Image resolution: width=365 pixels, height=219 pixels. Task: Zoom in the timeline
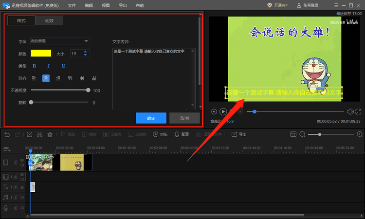coord(360,134)
